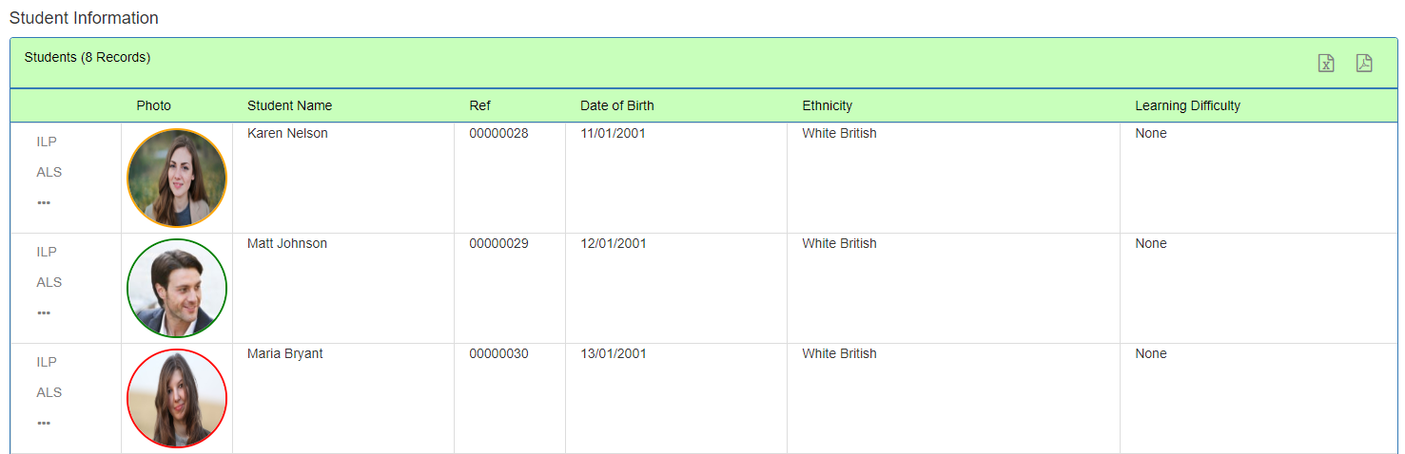Screen dimensions: 1405x454
Task: Open ALS for Matt Johnson
Action: tap(49, 282)
